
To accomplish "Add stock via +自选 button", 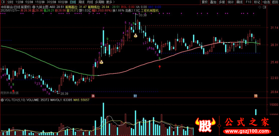I will (266, 2).
